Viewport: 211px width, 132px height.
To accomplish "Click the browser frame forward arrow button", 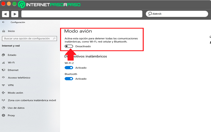I will pyautogui.click(x=15, y=14).
